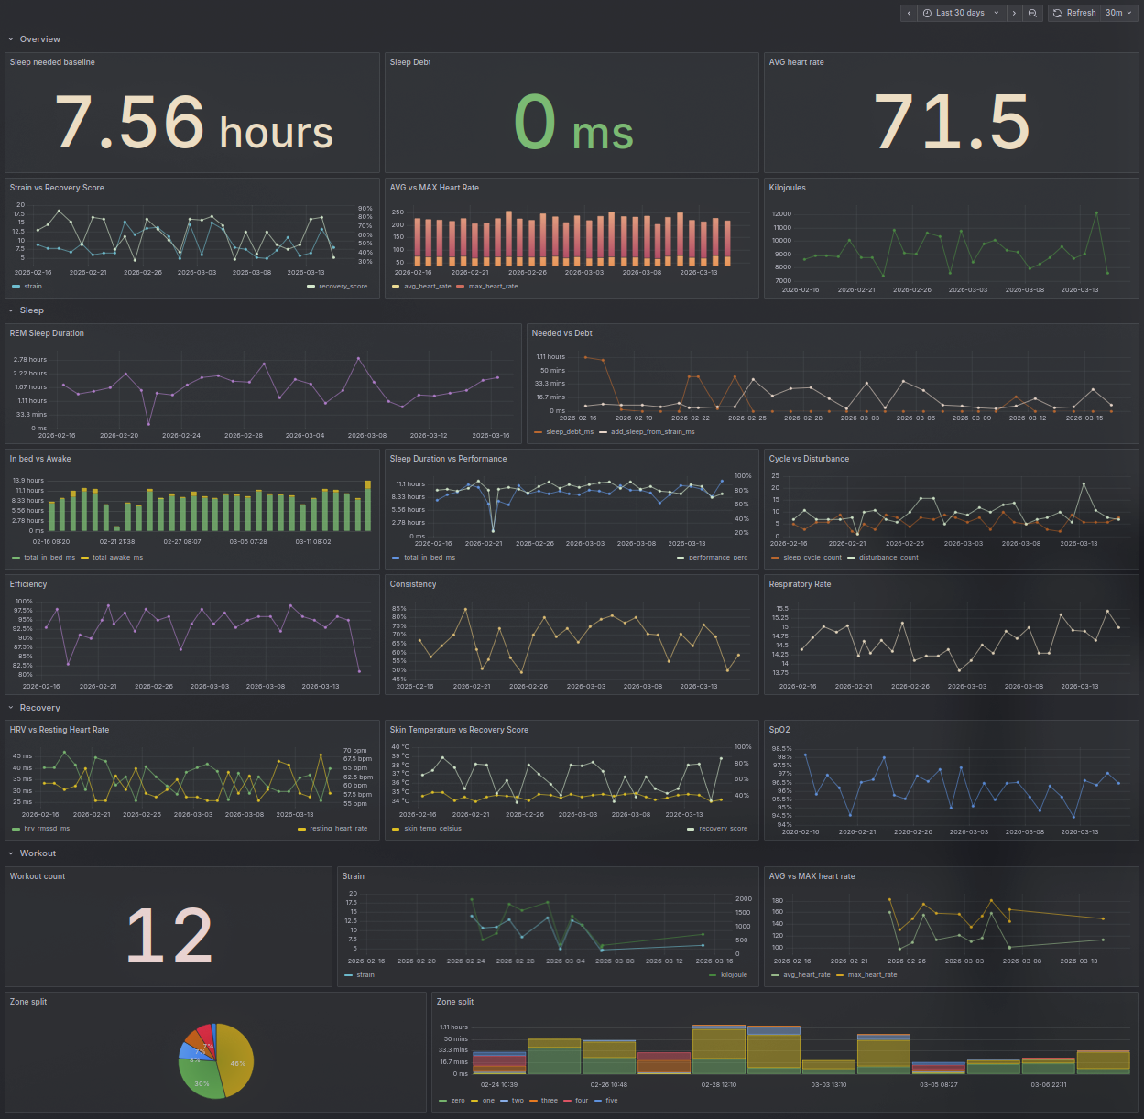Toggle recovery_score in Skin Temperature legend

(x=717, y=829)
